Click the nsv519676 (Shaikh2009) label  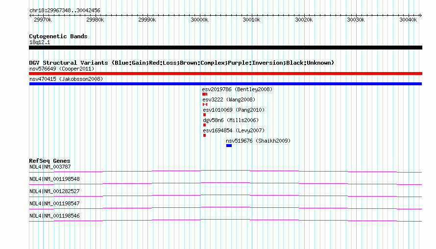coord(258,141)
